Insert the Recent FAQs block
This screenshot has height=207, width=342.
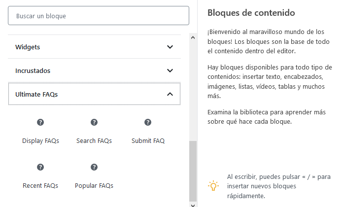(40, 176)
